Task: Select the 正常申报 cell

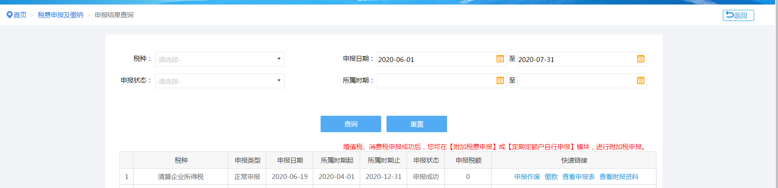Action: [x=247, y=177]
